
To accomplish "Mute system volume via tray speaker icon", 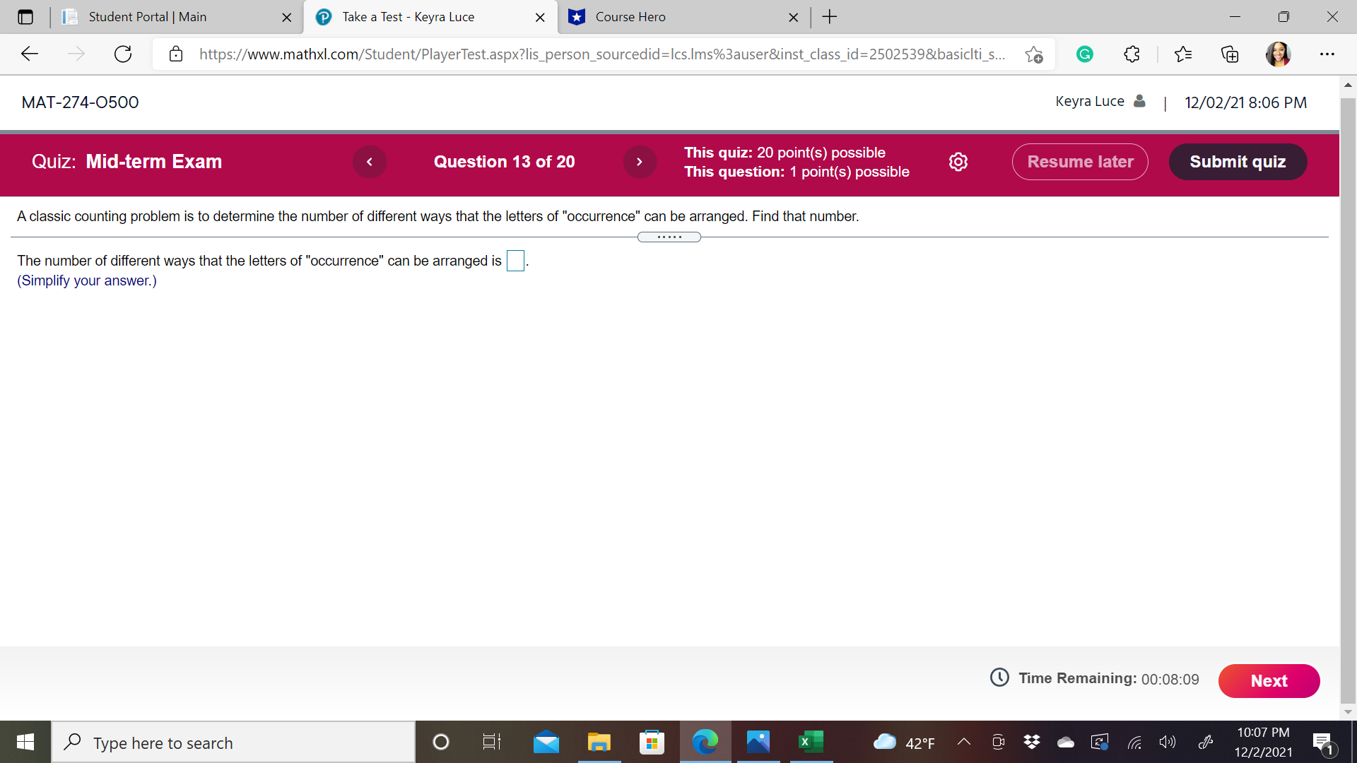I will pyautogui.click(x=1168, y=742).
